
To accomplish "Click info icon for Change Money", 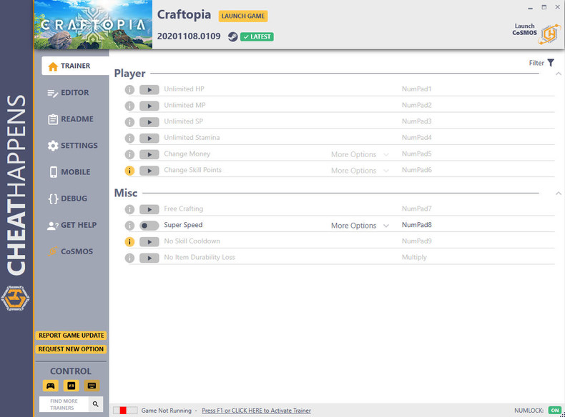I will pyautogui.click(x=129, y=154).
